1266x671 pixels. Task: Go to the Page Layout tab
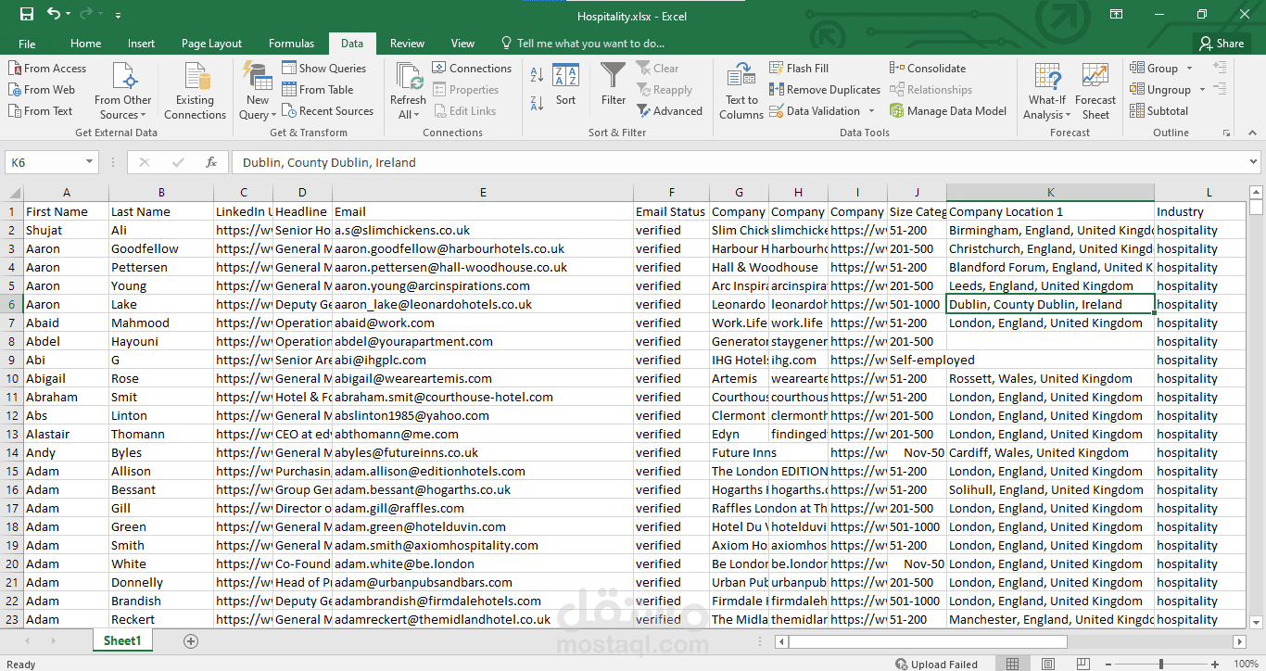(212, 44)
